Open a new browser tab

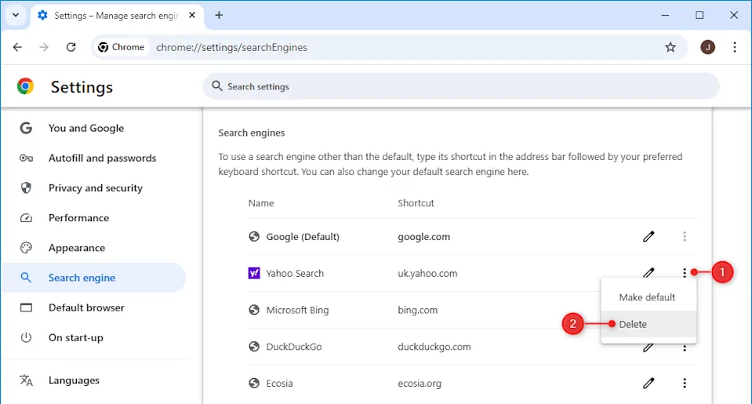click(x=219, y=15)
